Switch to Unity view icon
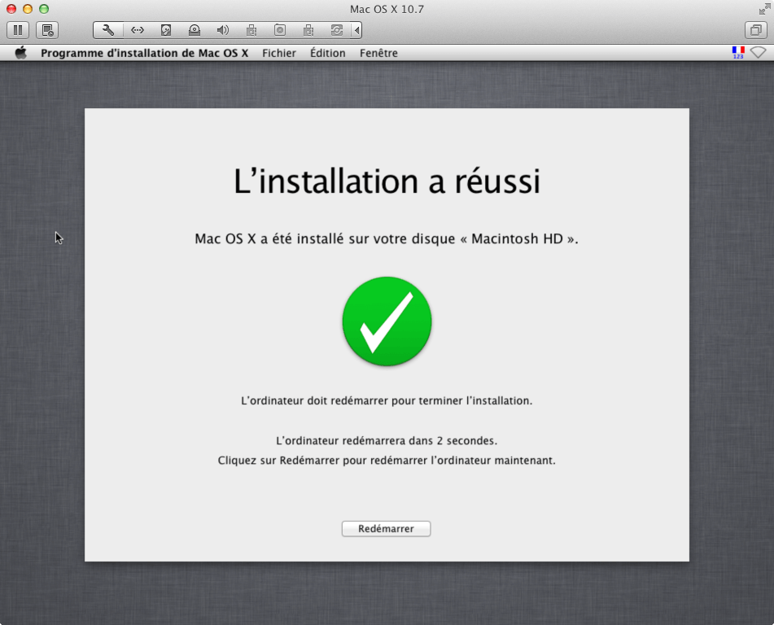This screenshot has height=625, width=774. click(x=756, y=31)
